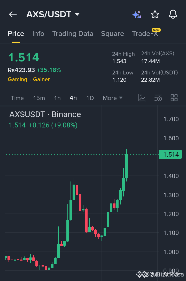186x281 pixels.
Task: Select the Time chart interval
Action: click(17, 98)
